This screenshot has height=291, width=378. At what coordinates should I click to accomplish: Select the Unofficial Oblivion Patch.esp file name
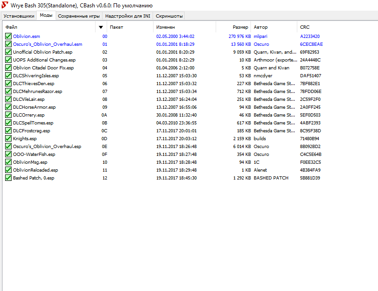coord(43,52)
